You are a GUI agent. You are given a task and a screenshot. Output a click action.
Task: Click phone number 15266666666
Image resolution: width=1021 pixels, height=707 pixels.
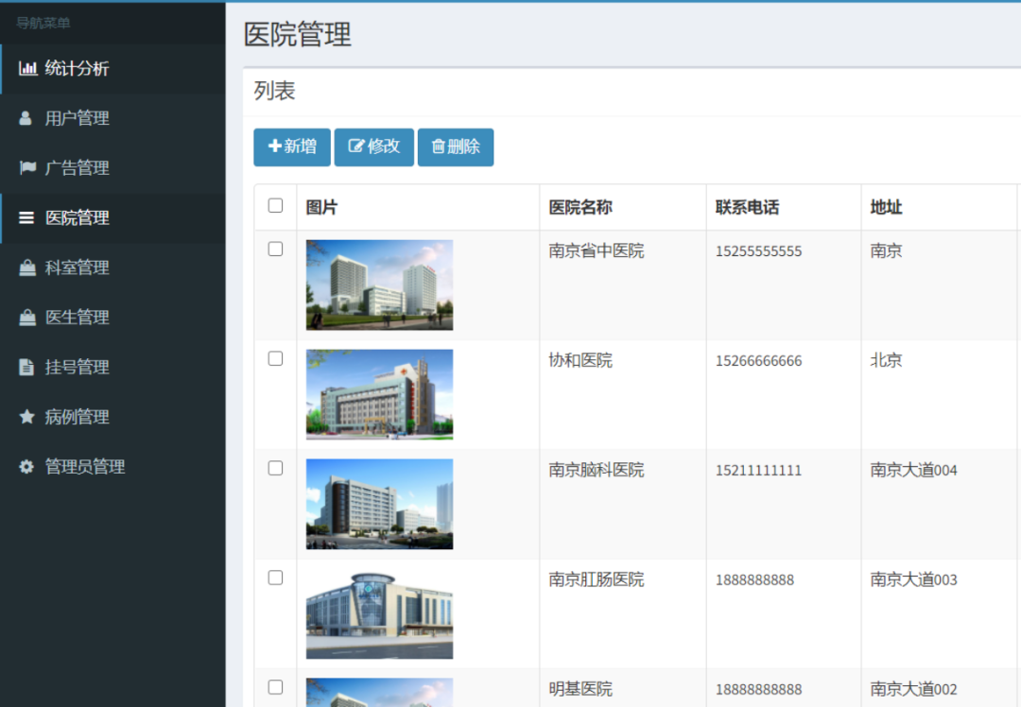point(758,361)
